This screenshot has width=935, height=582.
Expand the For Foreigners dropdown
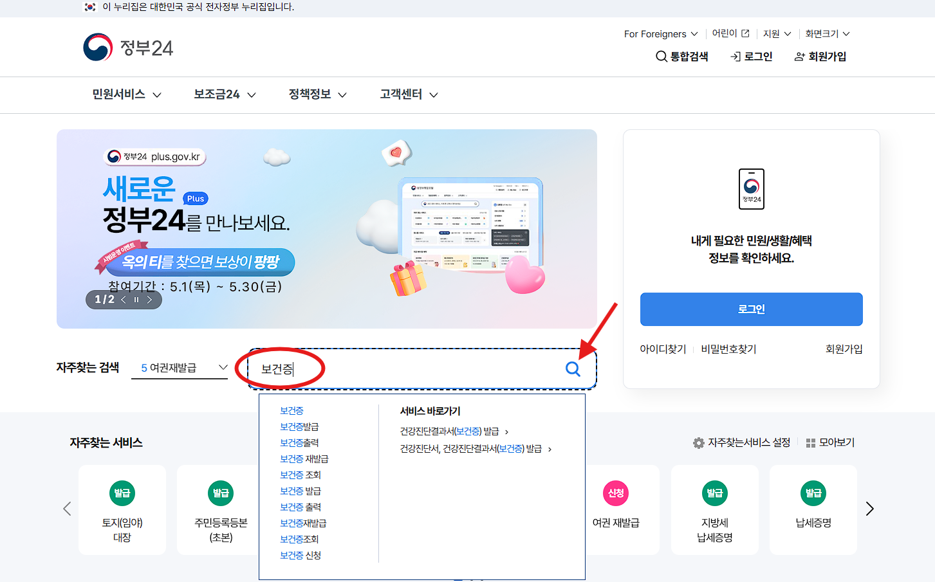(x=661, y=34)
